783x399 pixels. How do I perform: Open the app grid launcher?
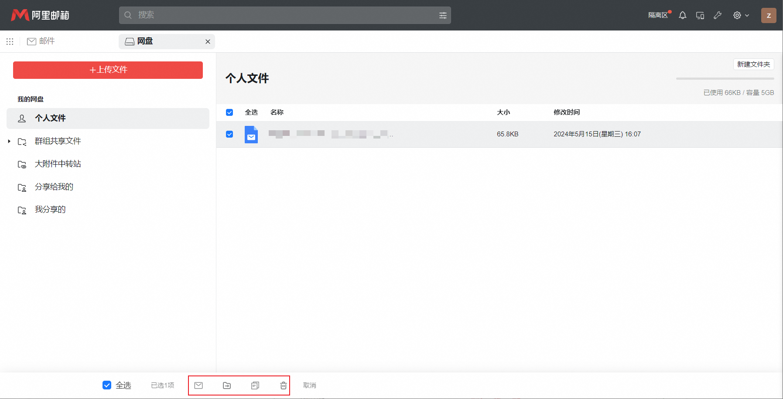(x=10, y=41)
